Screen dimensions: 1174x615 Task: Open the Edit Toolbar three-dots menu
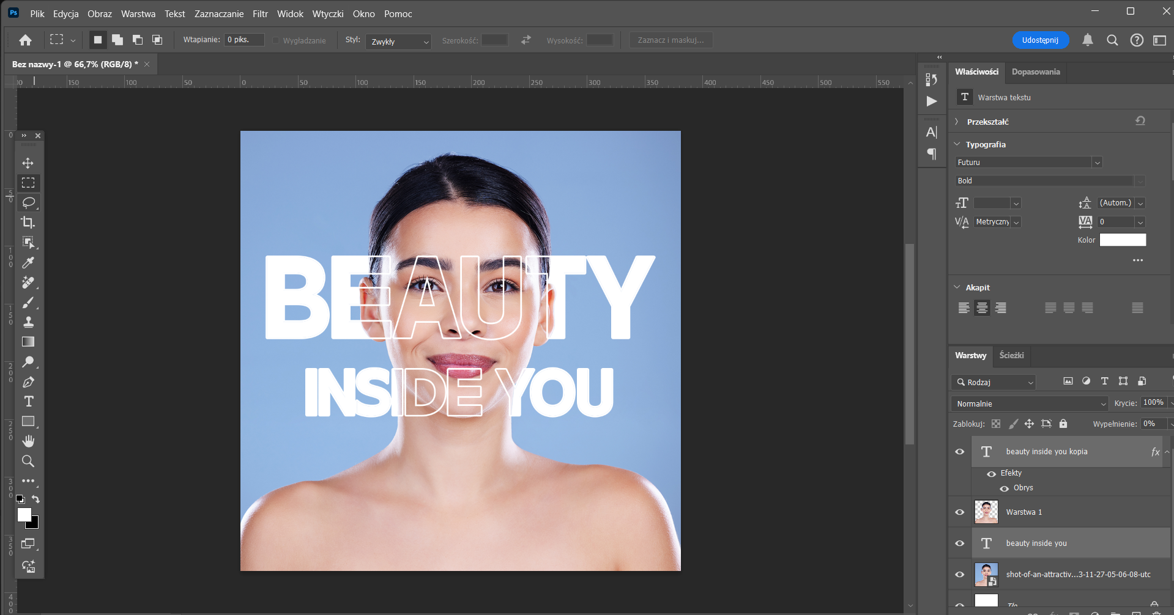pyautogui.click(x=28, y=481)
